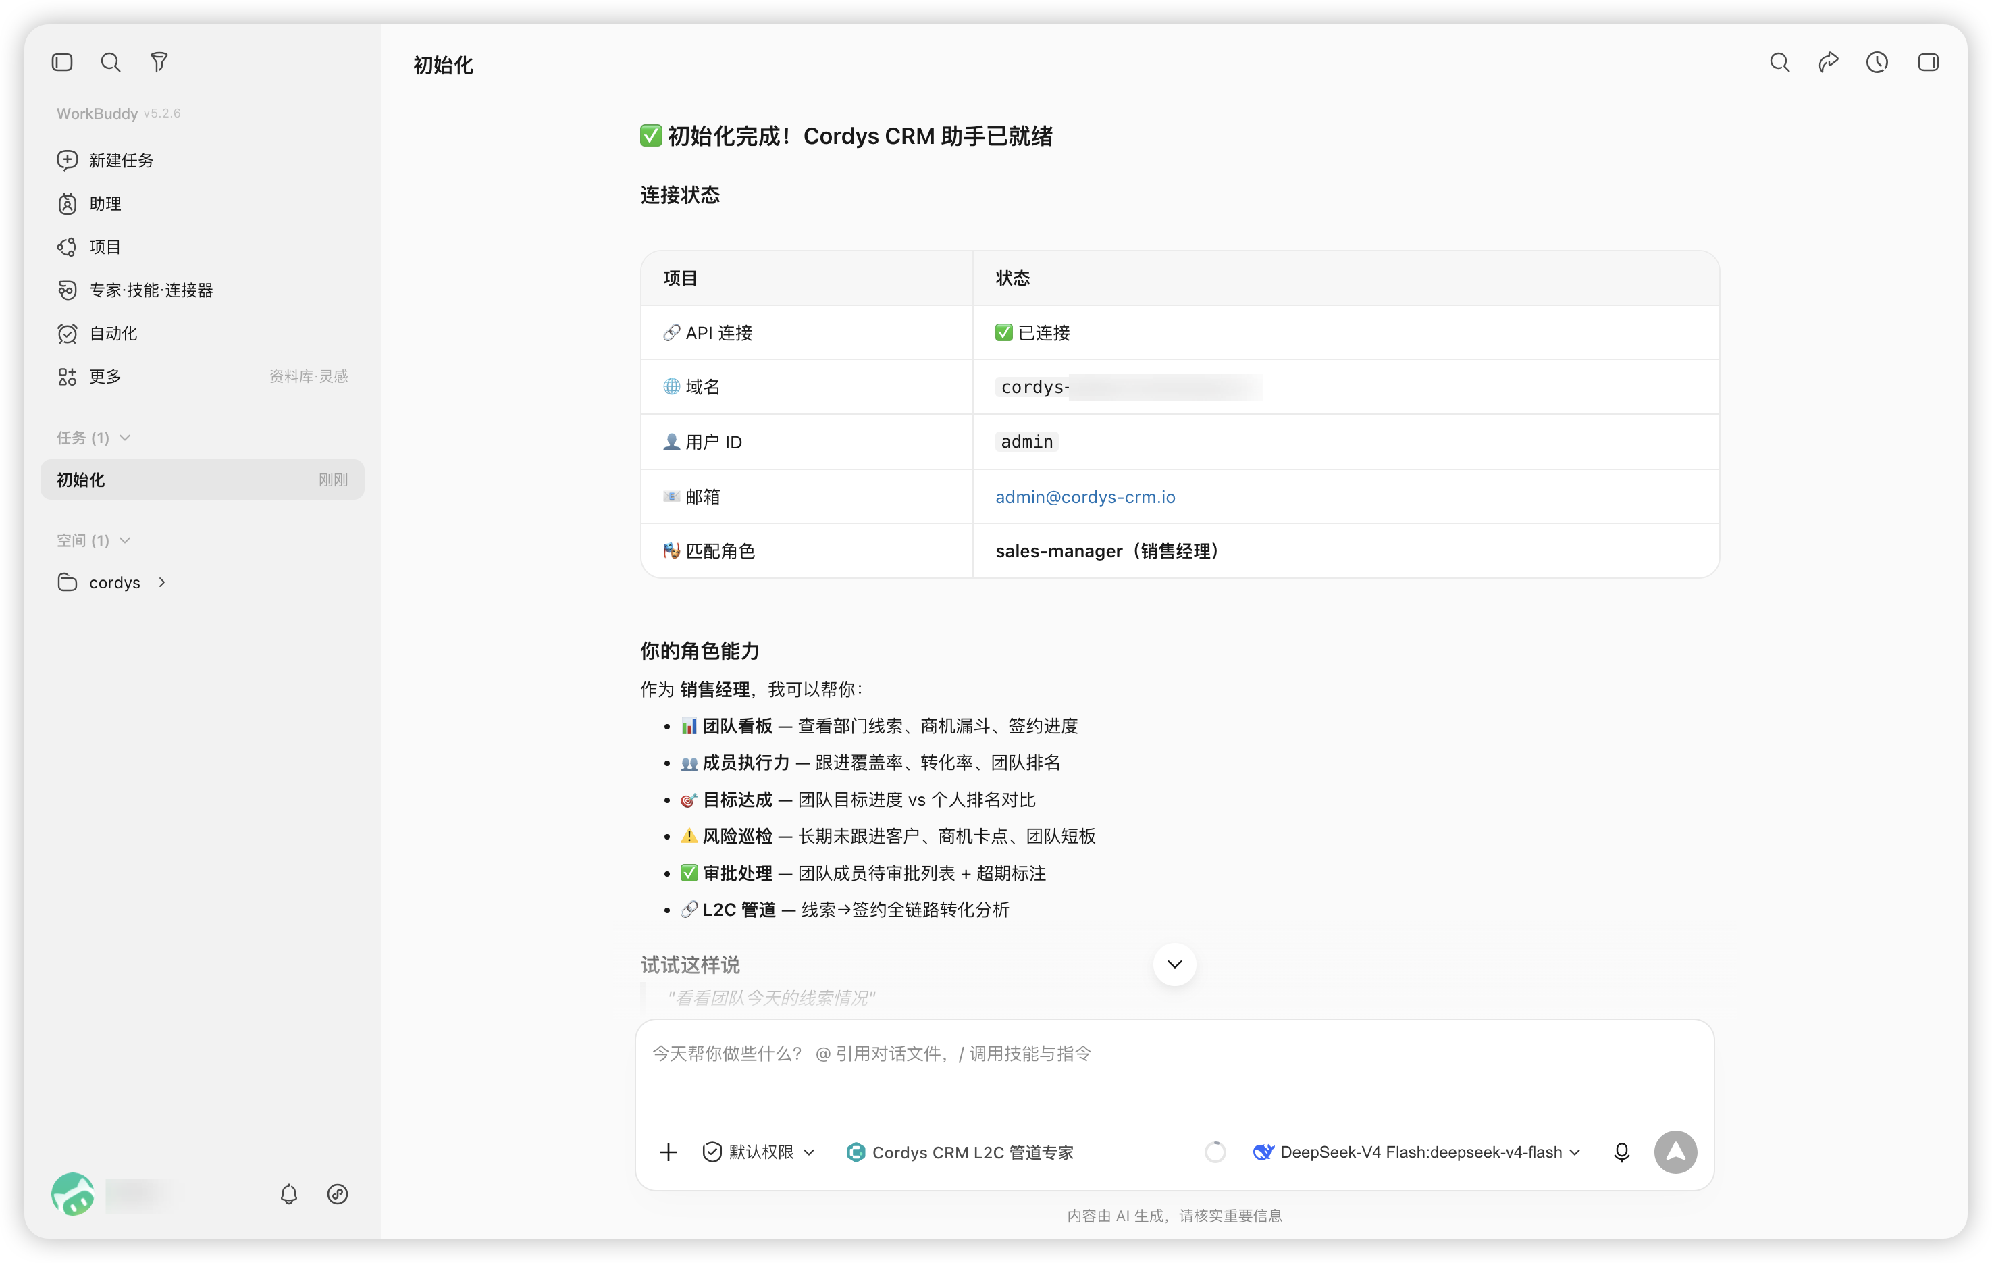Click the 目标达成 capability item
The width and height of the screenshot is (1992, 1263).
(x=858, y=800)
